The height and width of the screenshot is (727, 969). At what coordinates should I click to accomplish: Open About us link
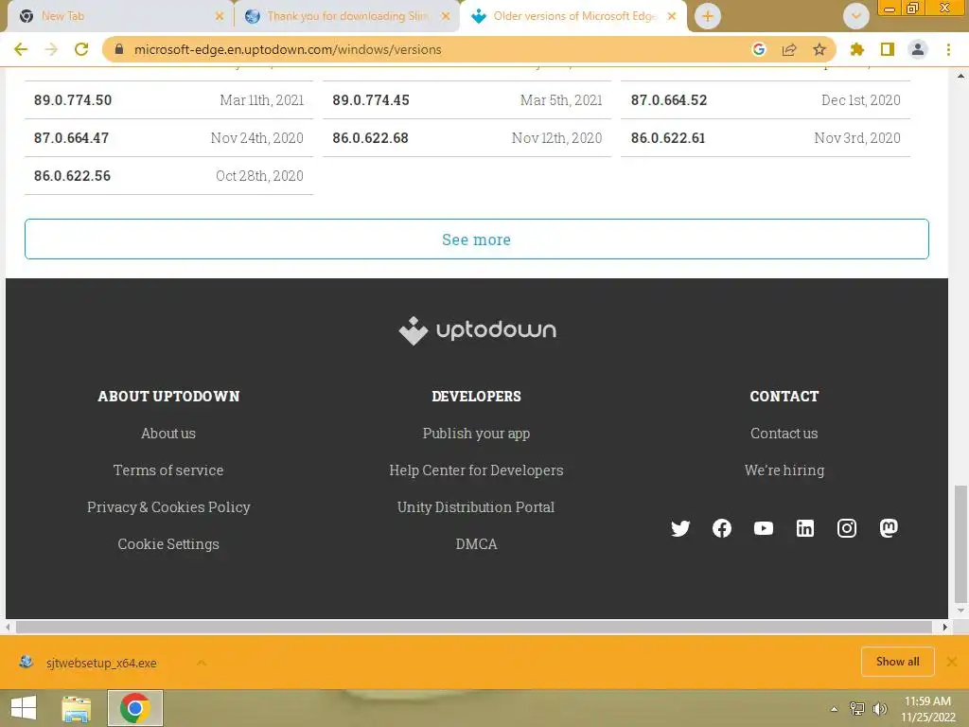pos(168,434)
